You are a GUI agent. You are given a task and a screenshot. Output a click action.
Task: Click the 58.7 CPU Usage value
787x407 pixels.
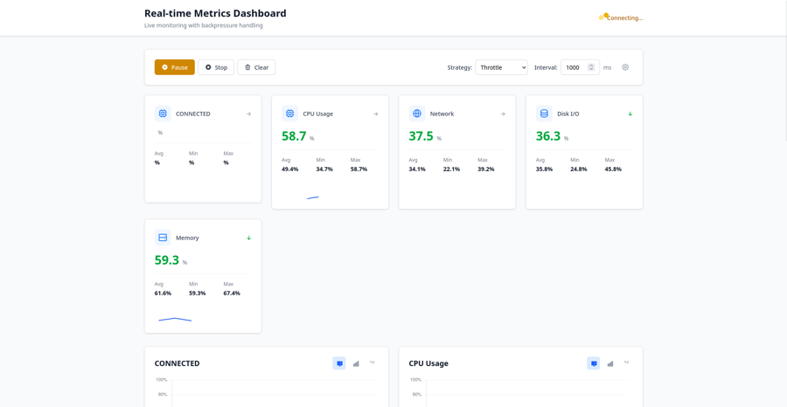tap(294, 136)
